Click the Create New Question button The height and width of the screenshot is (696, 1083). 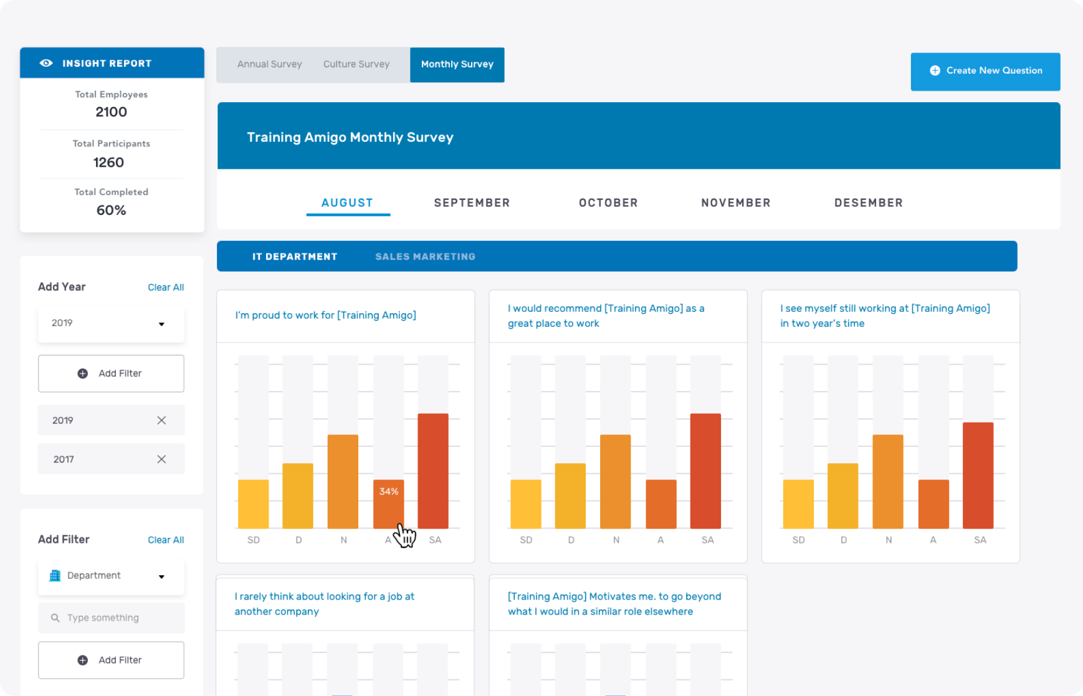point(985,71)
